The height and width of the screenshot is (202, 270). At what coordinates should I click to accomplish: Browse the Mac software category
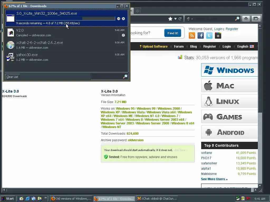pyautogui.click(x=230, y=85)
